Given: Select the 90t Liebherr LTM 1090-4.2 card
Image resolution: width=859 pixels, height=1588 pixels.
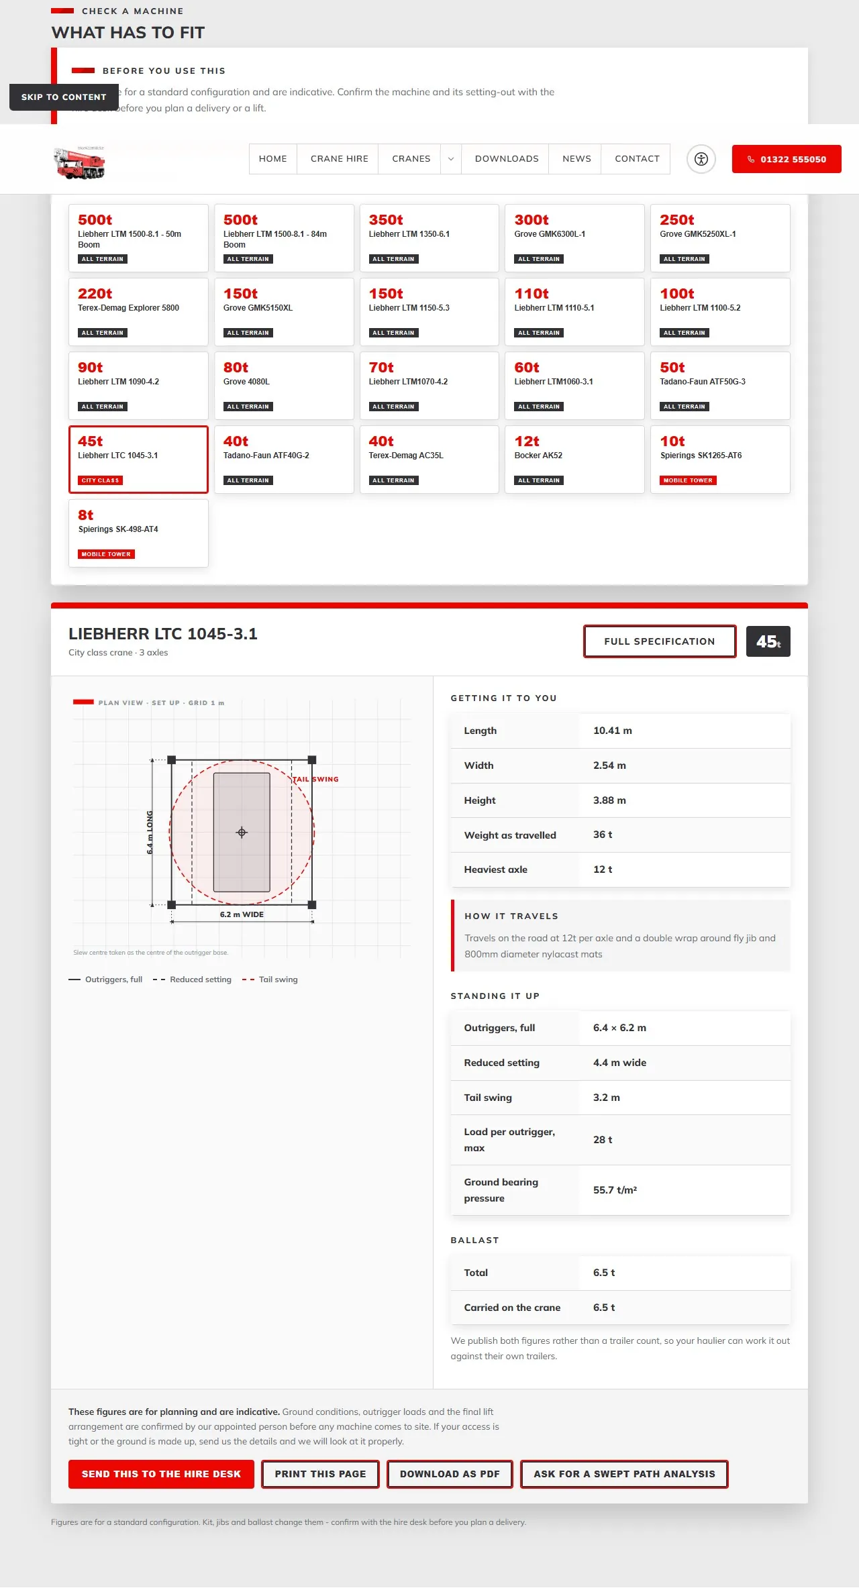Looking at the screenshot, I should pyautogui.click(x=138, y=386).
